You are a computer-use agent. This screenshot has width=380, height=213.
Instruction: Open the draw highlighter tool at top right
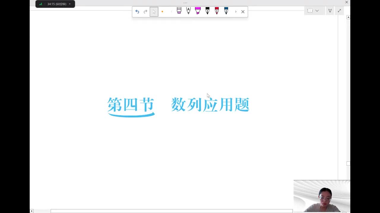(x=330, y=11)
